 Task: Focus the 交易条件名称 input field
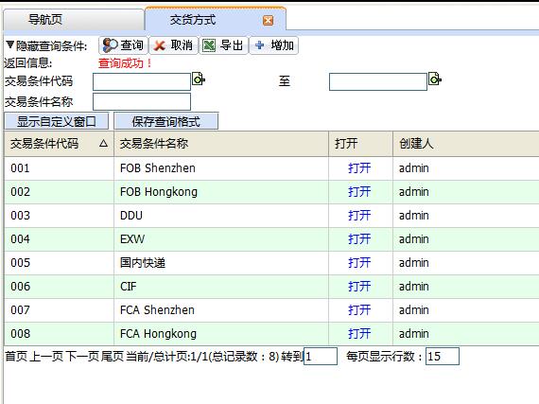[142, 101]
